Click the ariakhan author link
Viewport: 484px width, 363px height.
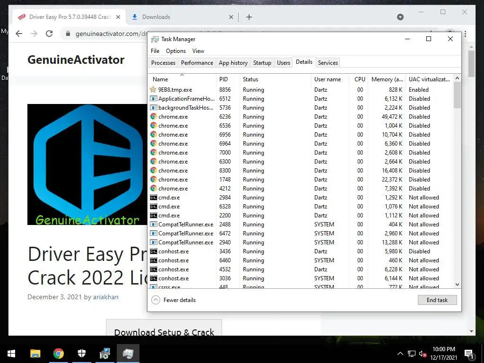click(x=106, y=297)
